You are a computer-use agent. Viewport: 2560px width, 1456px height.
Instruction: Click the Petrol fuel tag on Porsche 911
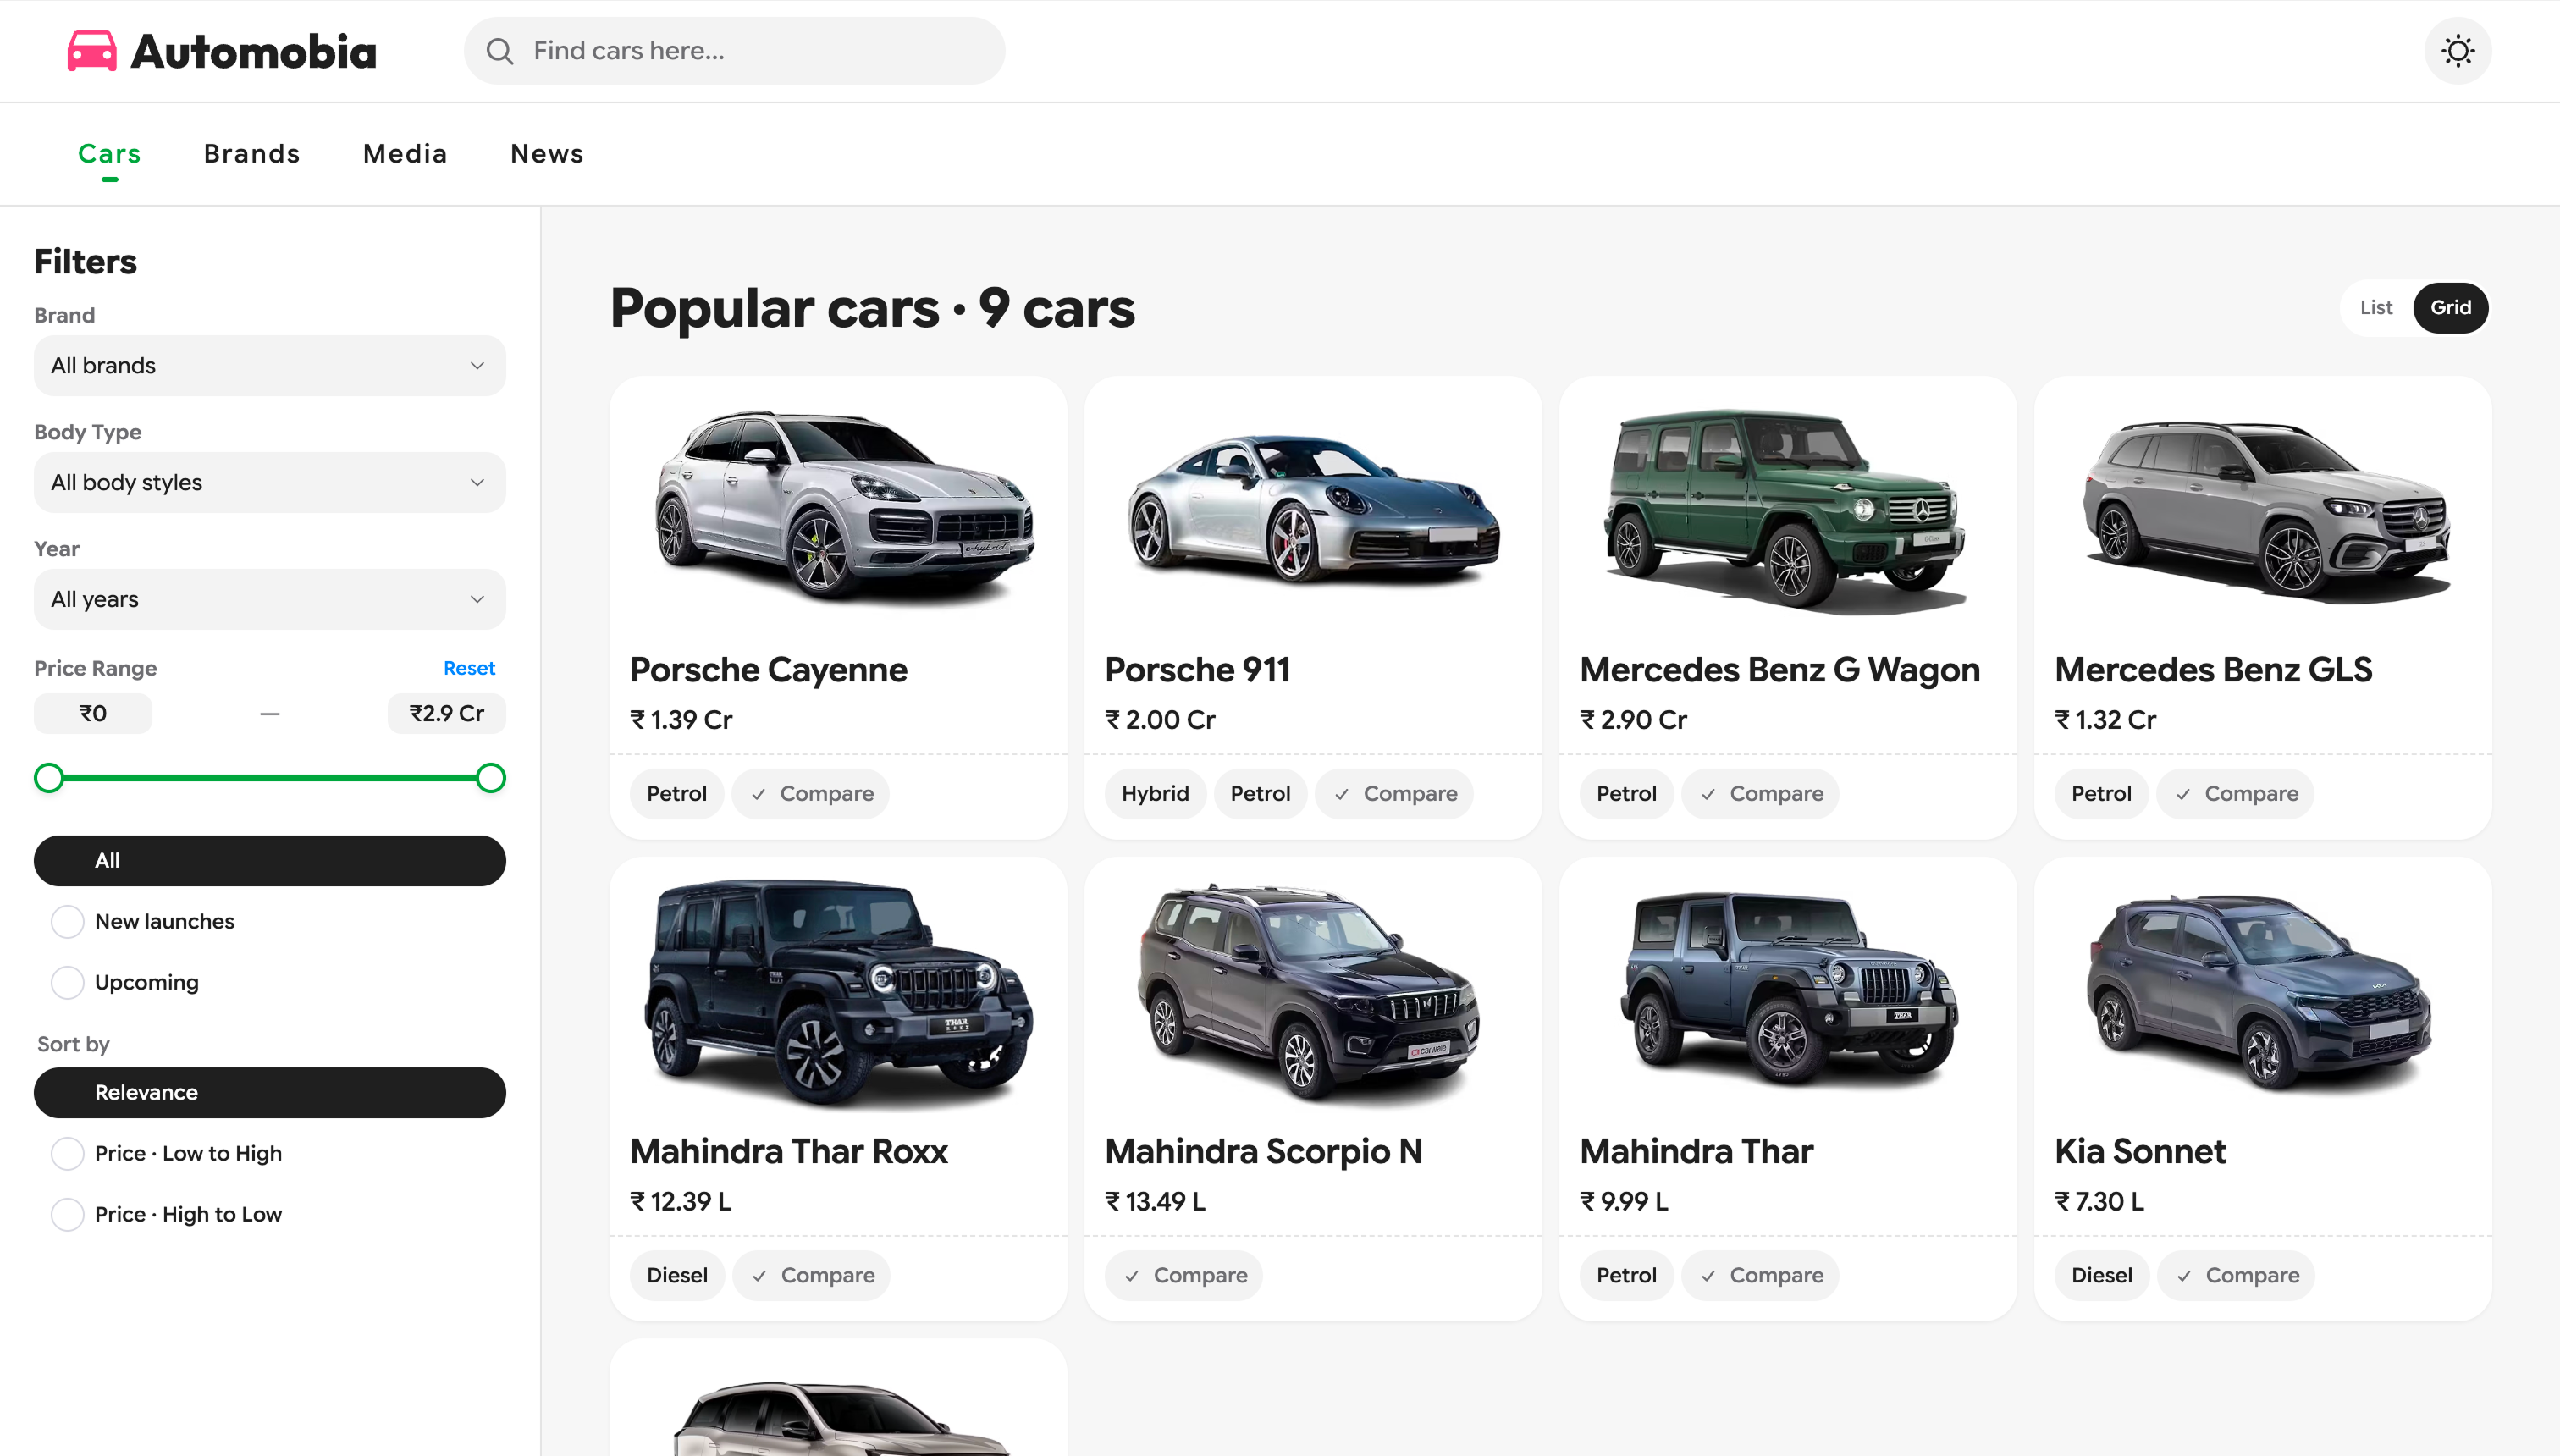pos(1260,793)
